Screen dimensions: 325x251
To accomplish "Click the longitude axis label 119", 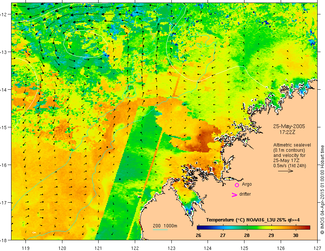I will pyautogui.click(x=25, y=248).
